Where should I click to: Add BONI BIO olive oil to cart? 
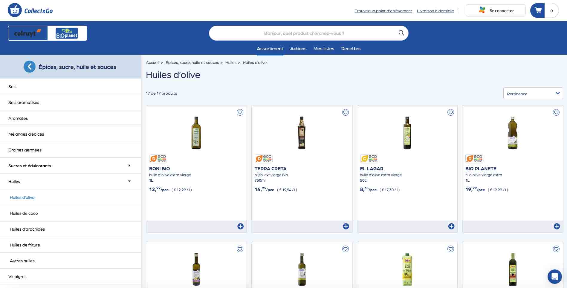click(x=240, y=226)
